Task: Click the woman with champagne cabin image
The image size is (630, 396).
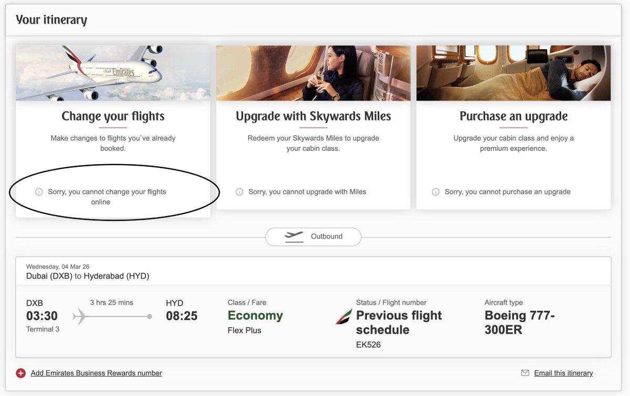Action: [x=313, y=73]
